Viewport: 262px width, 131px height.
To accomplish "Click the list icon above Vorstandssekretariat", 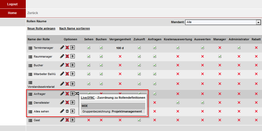I will tap(30, 82).
